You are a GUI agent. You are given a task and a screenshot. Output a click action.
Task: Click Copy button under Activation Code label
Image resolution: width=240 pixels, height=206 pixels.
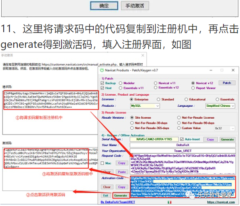122,187
